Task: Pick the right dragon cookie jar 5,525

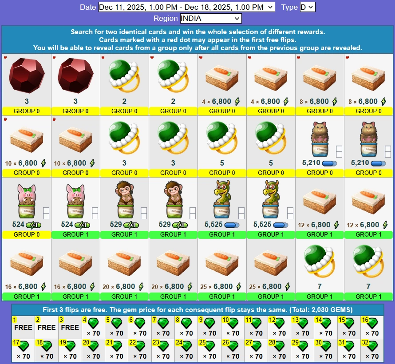Action: (271, 208)
